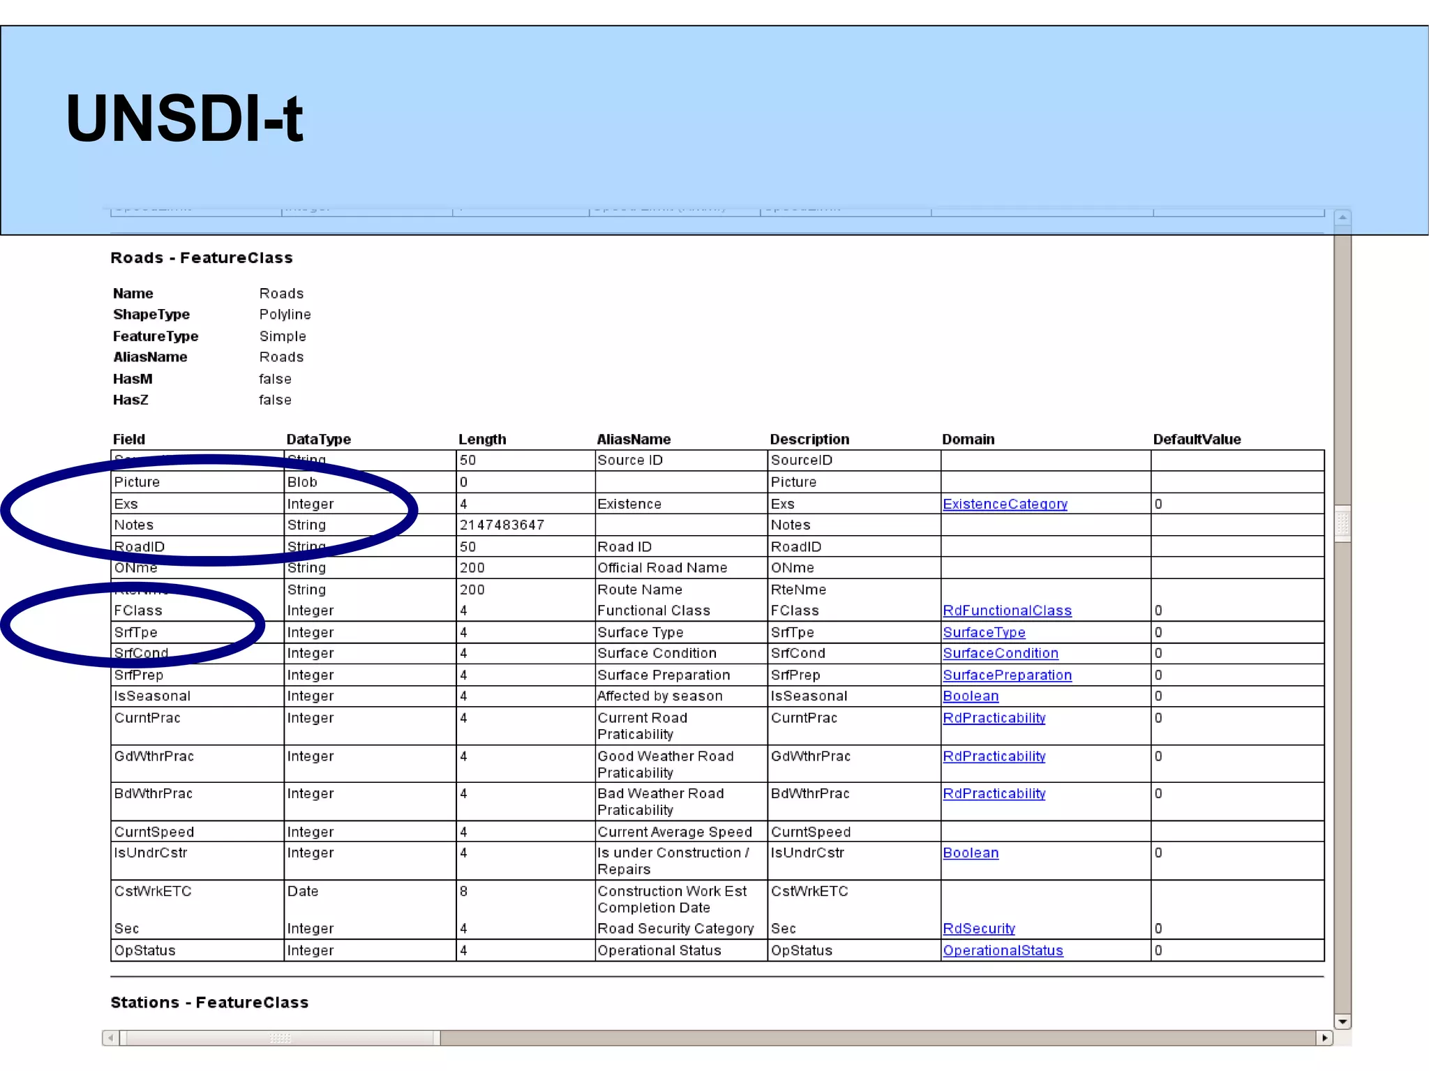
Task: Click the '2147483647' length value
Action: point(502,525)
